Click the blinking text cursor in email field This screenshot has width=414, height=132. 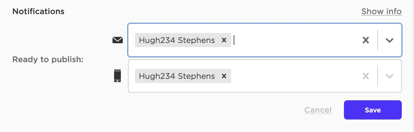click(234, 40)
